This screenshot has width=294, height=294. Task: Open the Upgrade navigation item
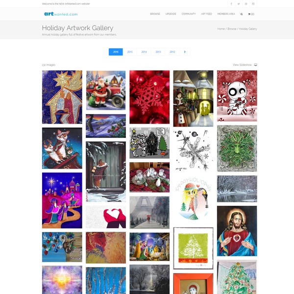171,14
